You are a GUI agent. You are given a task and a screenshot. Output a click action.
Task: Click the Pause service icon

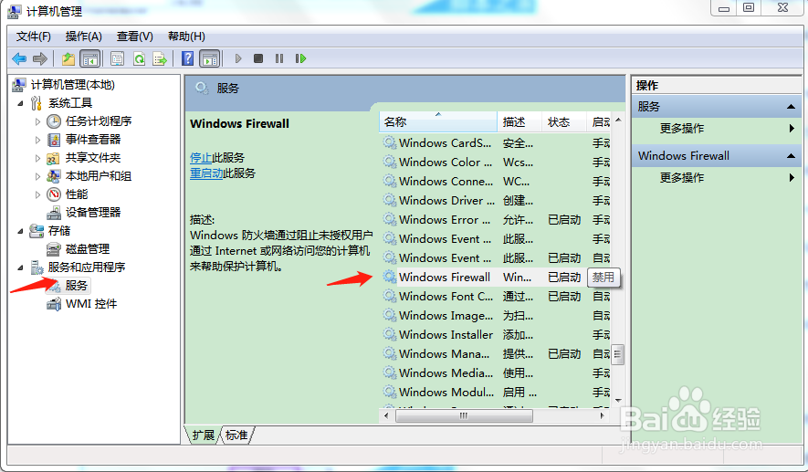(x=279, y=58)
